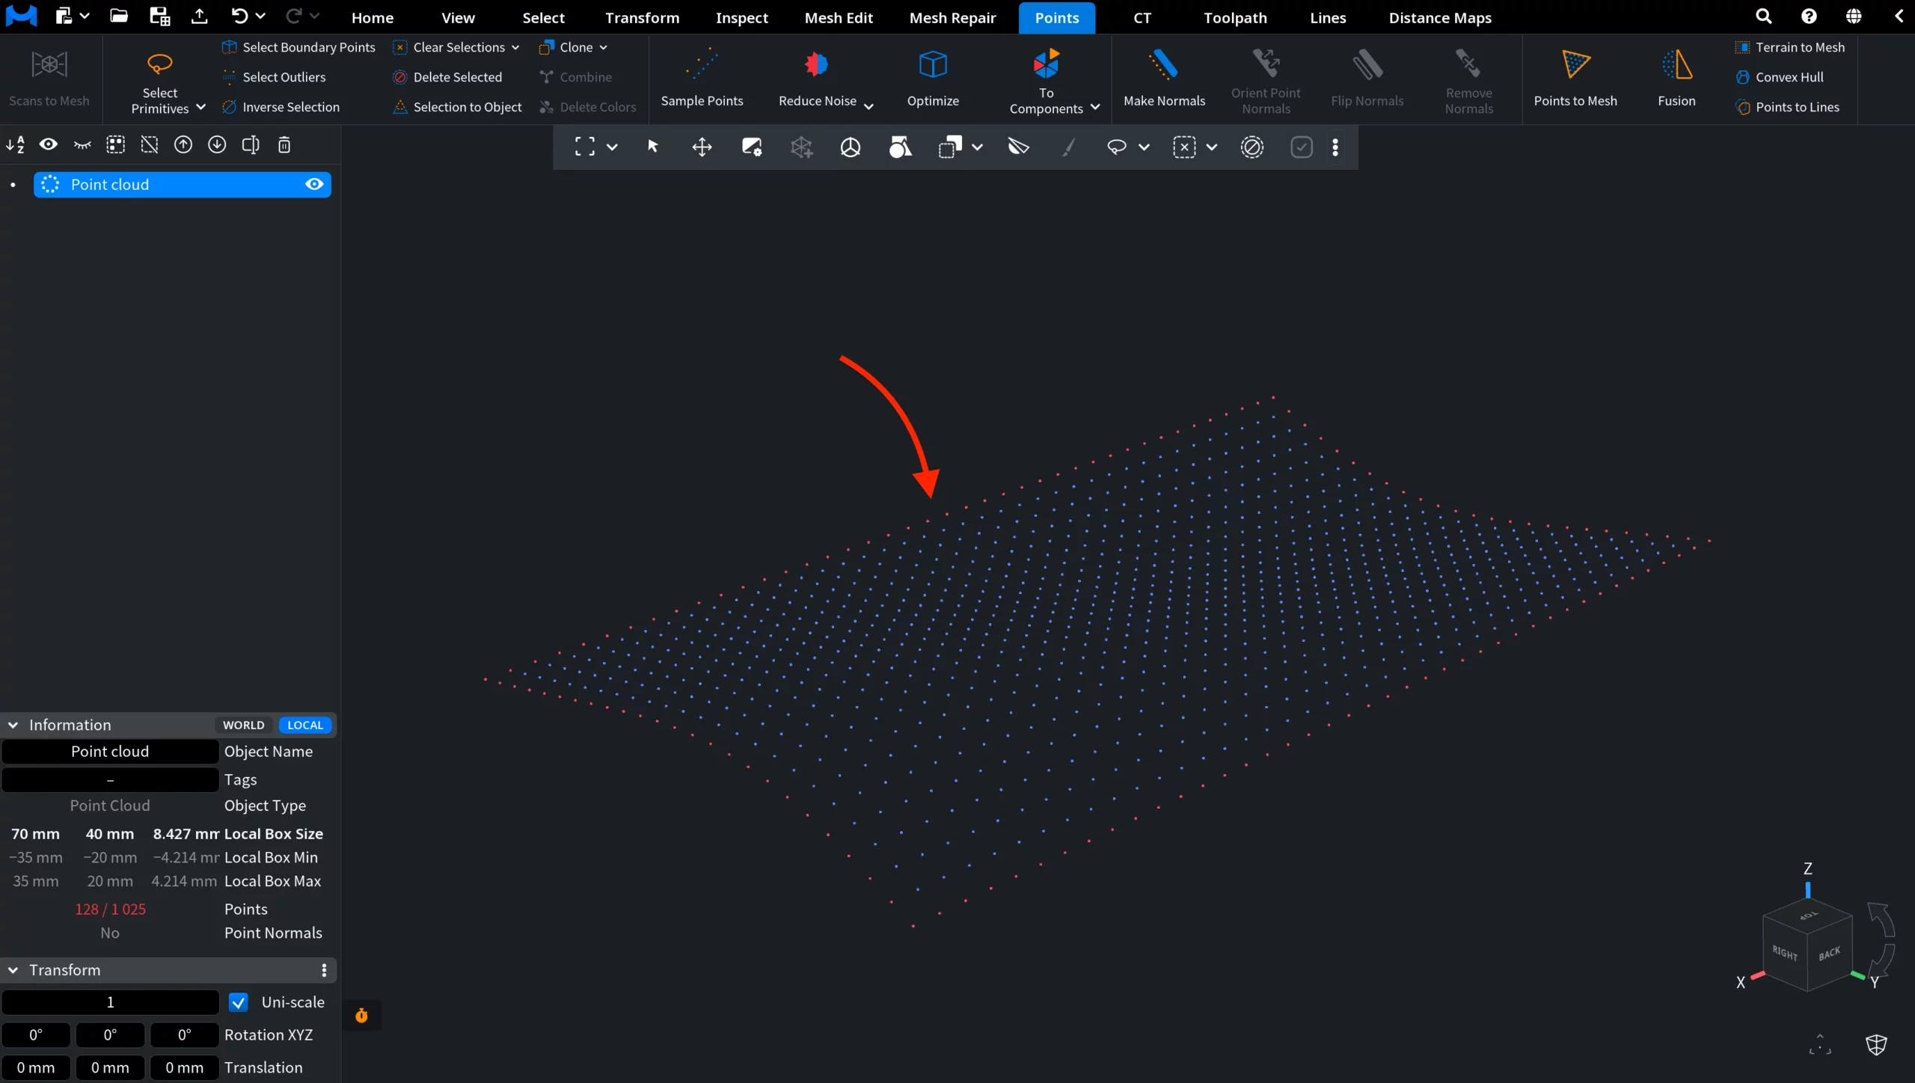The image size is (1915, 1083).
Task: Click the move object down icon in scene panel
Action: 217,145
